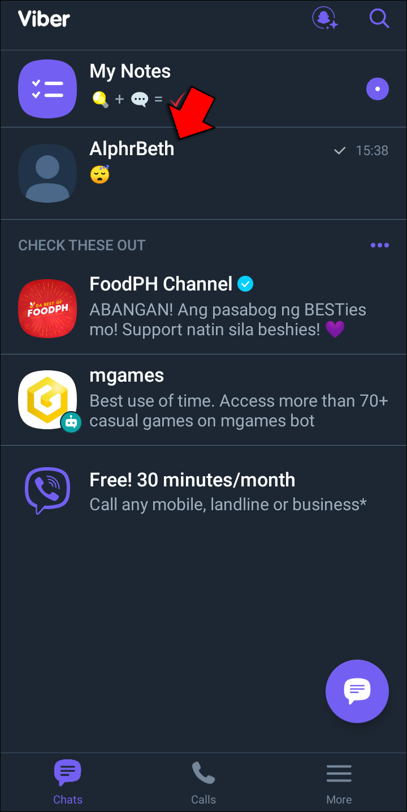Open the FoodPH Channel message preview

227,319
